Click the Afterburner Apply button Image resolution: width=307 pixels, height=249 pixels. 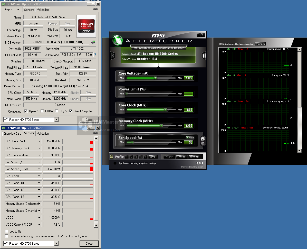[169, 157]
